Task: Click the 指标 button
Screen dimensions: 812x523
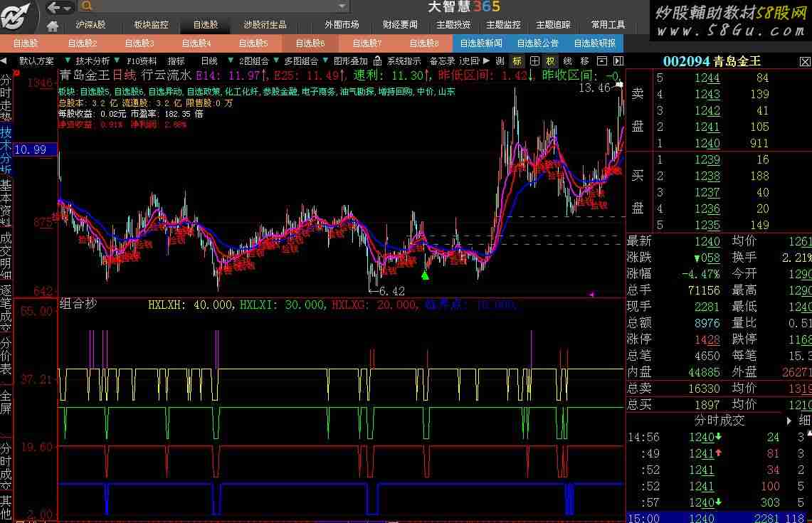Action: click(x=176, y=61)
